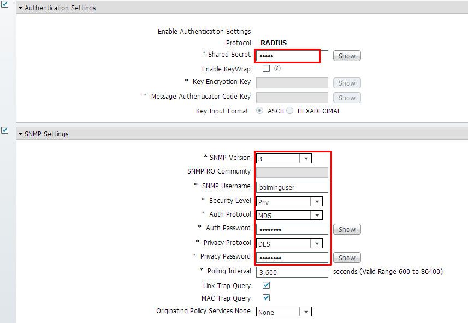
Task: Click the Polling Interval field
Action: click(x=292, y=272)
